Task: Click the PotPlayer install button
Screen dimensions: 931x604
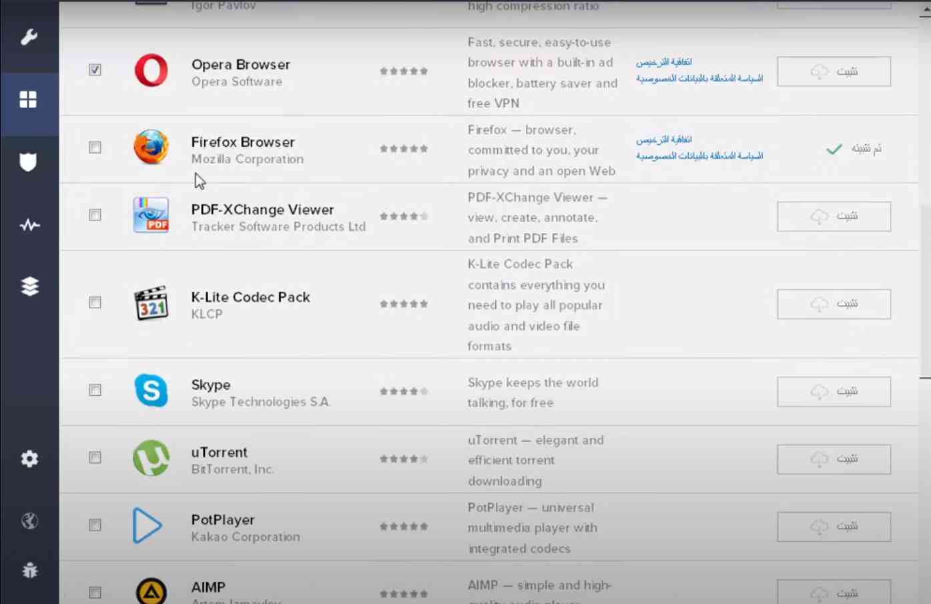Action: point(834,527)
